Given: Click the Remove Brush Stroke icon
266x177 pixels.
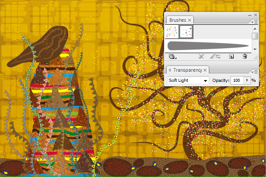Looking at the screenshot, I should tap(201, 56).
